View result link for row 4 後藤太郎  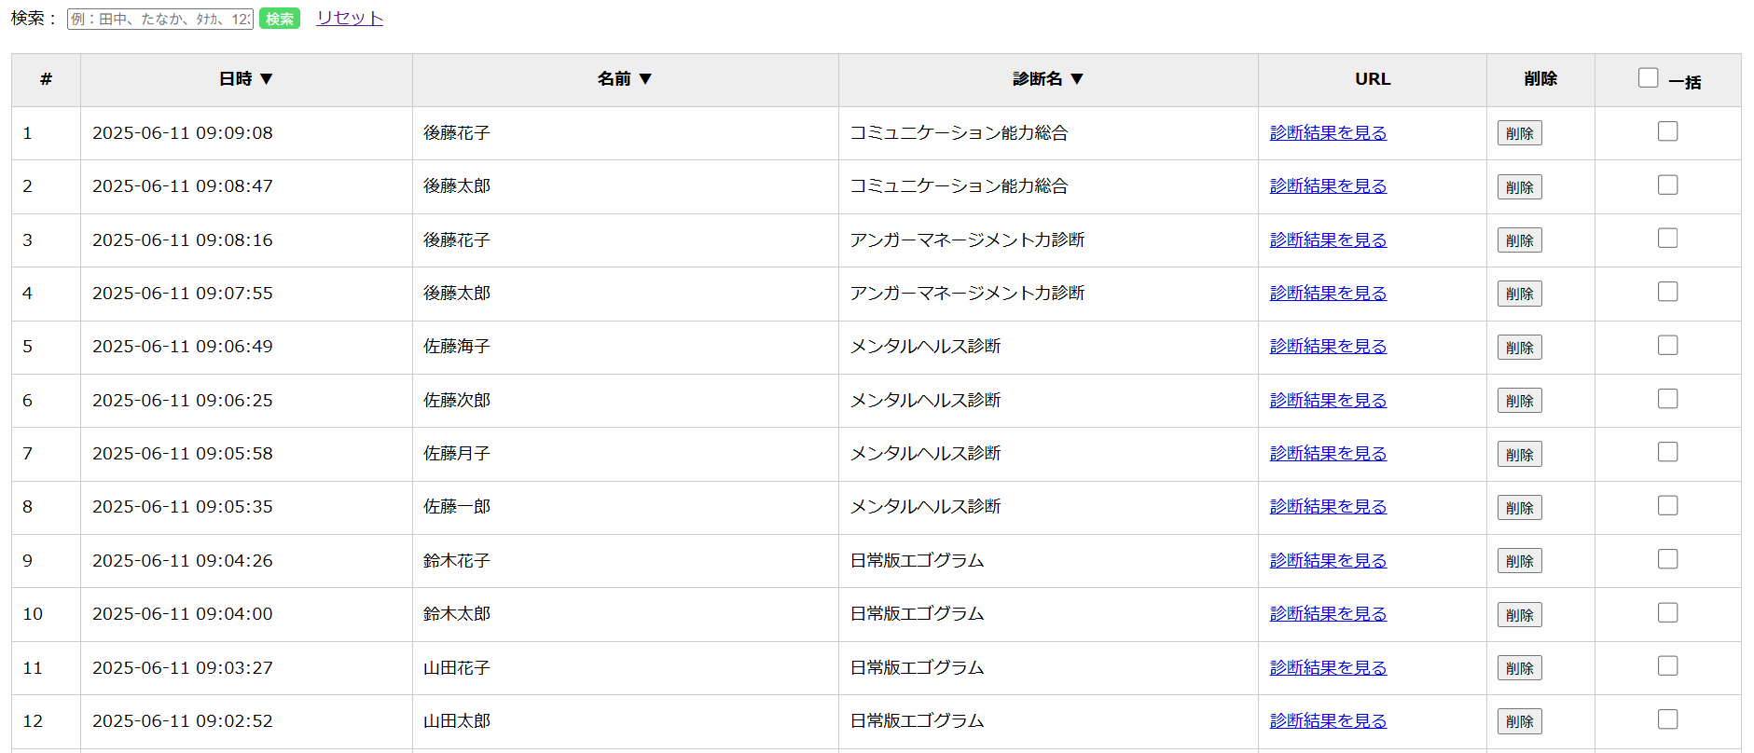click(1328, 294)
